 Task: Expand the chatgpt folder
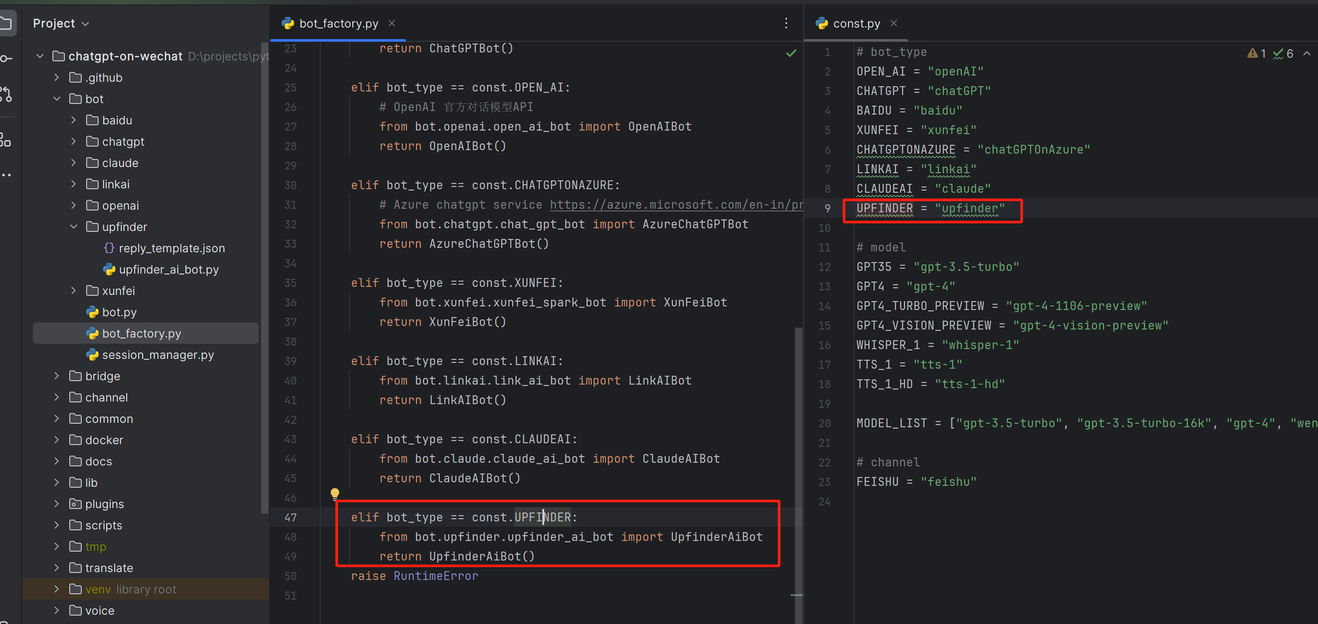pos(74,141)
